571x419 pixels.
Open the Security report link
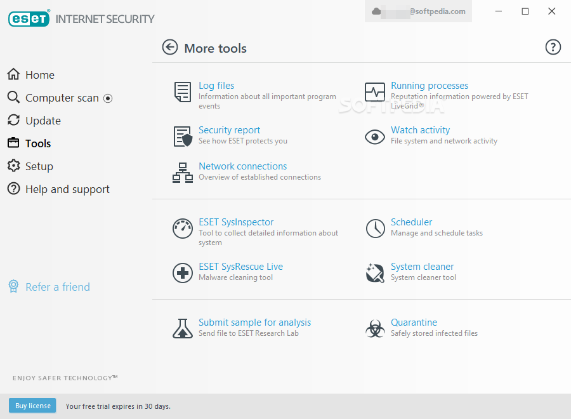(229, 130)
